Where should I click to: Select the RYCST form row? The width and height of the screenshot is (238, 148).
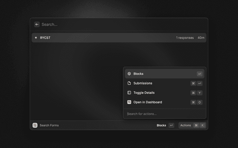[104, 38]
